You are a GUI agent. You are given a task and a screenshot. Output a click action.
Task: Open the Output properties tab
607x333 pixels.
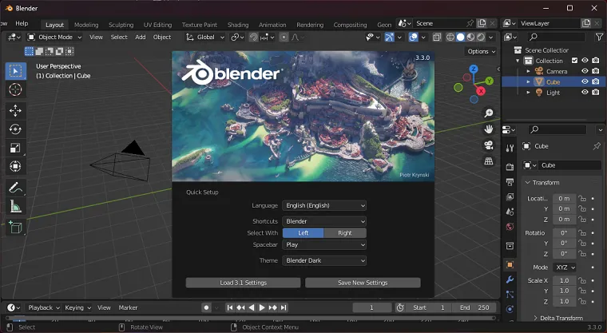(x=510, y=182)
